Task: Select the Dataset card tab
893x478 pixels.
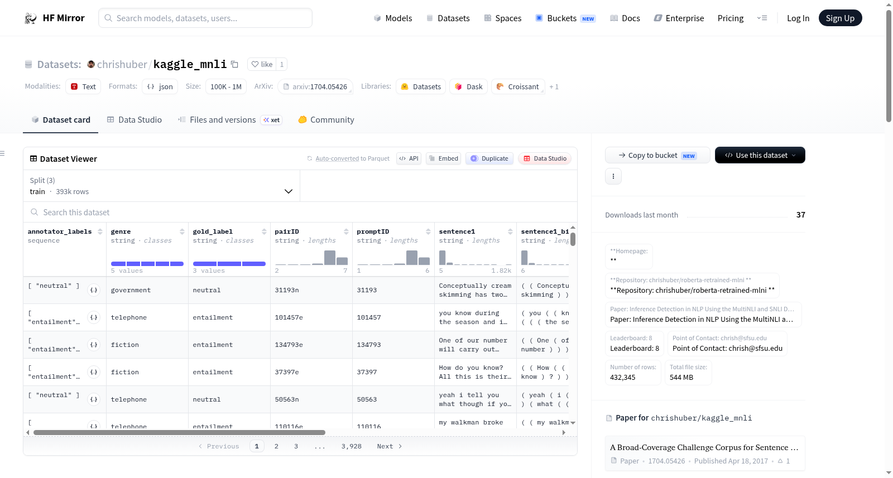Action: (x=61, y=119)
